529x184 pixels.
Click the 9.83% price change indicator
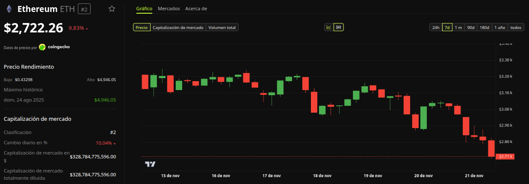tap(78, 28)
